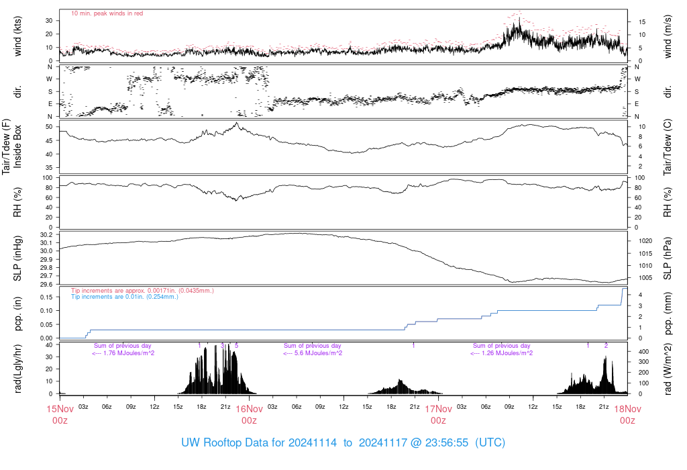This screenshot has height=470, width=687.
Task: Click the '30.2' value on the SLP axis
Action: [x=46, y=234]
